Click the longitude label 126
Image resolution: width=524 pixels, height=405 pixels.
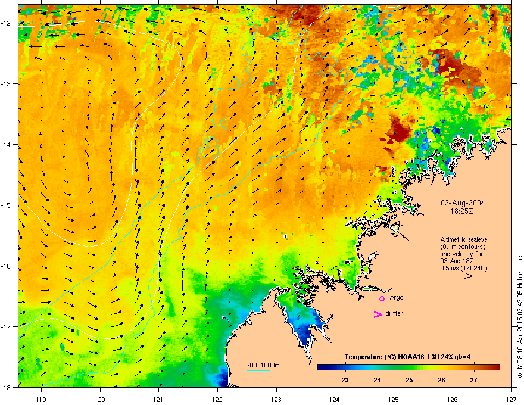pyautogui.click(x=453, y=399)
